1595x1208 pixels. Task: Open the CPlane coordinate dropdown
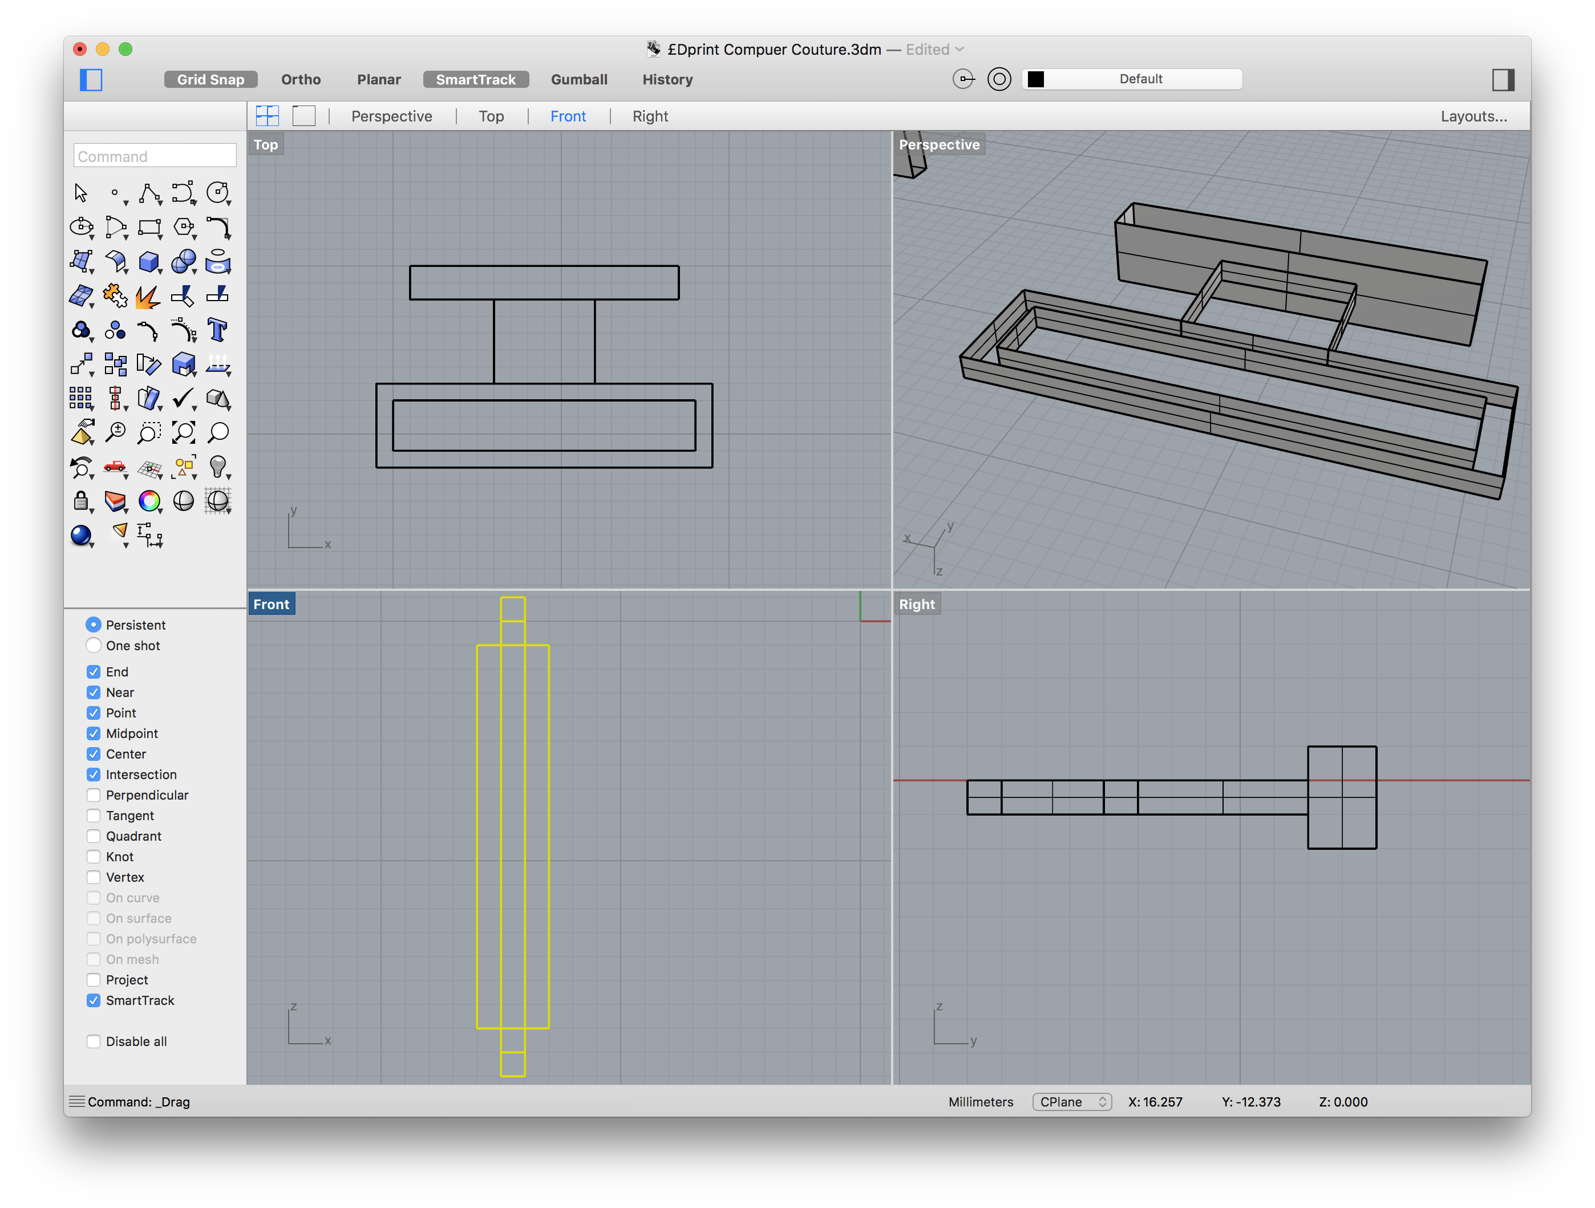pyautogui.click(x=1071, y=1101)
